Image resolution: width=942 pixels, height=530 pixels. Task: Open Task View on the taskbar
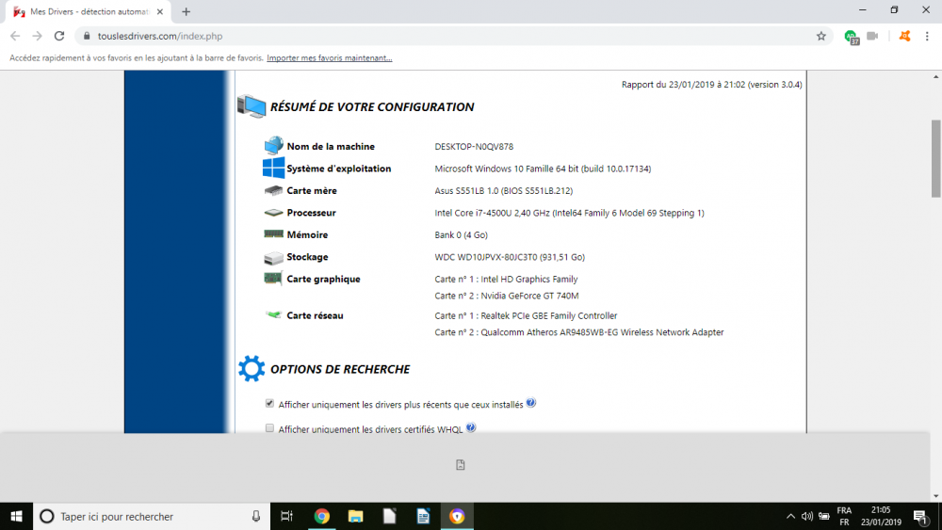287,516
